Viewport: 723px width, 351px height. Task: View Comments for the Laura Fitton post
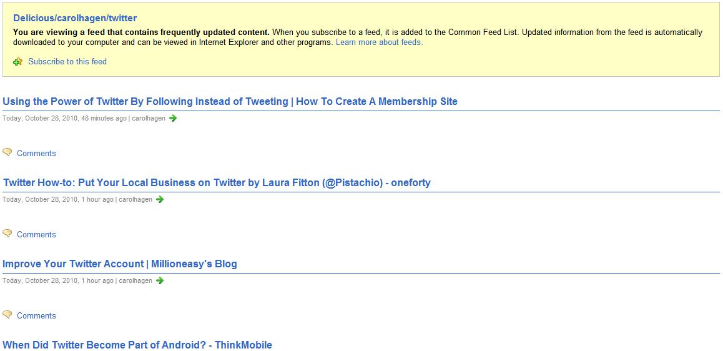tap(36, 235)
